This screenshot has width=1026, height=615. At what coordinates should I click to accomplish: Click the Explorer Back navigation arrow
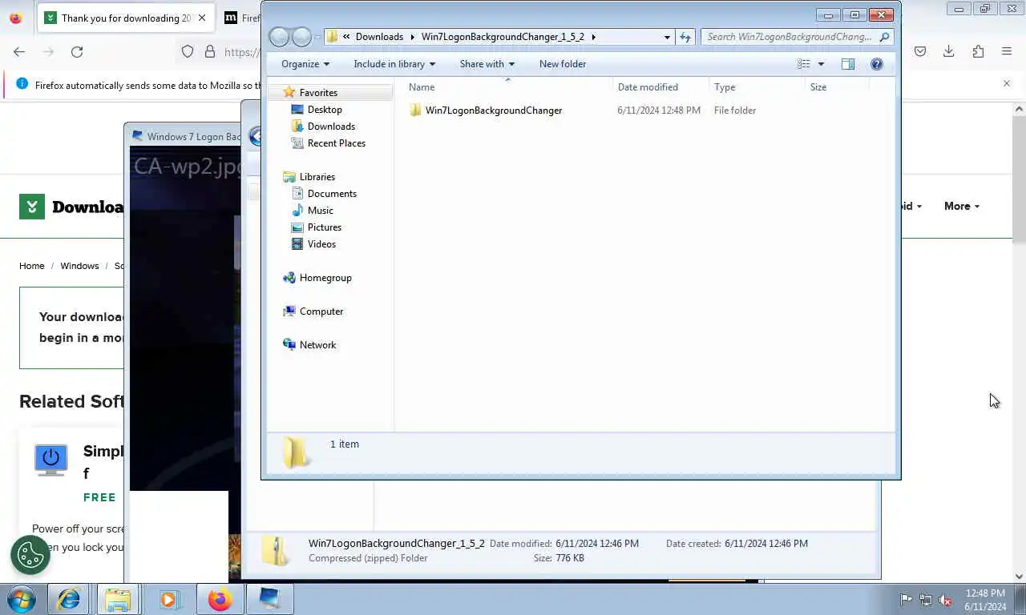[279, 37]
